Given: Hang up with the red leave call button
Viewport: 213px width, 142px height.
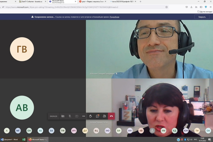Looking at the screenshot, I should (111, 116).
